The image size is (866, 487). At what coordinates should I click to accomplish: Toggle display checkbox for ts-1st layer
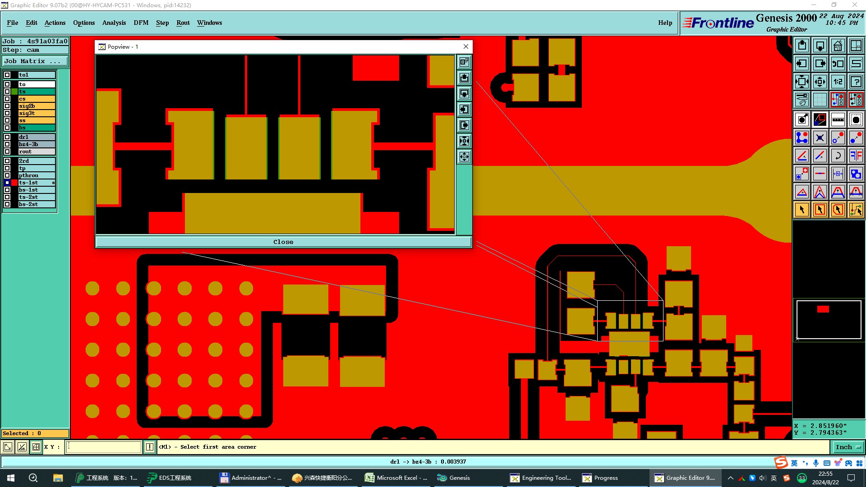7,183
